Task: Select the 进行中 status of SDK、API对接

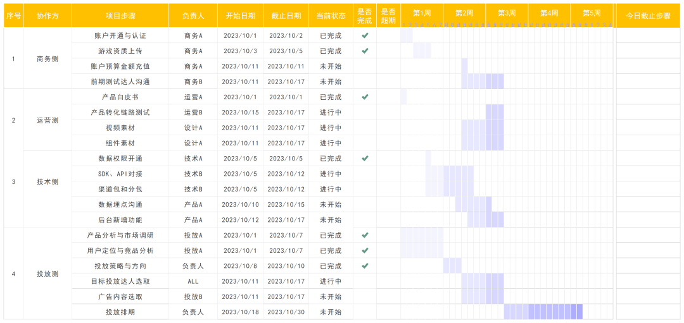Action: tap(331, 174)
